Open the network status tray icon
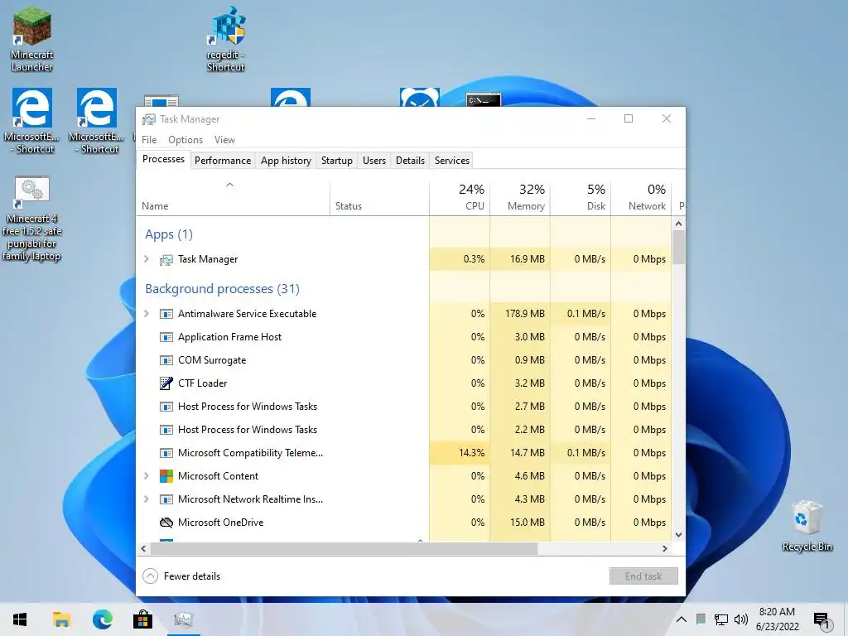The height and width of the screenshot is (636, 848). pyautogui.click(x=721, y=619)
